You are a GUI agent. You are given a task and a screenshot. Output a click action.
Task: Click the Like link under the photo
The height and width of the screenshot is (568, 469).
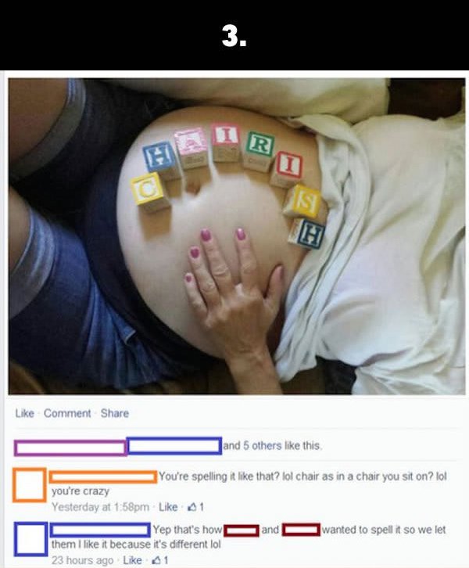pos(24,413)
